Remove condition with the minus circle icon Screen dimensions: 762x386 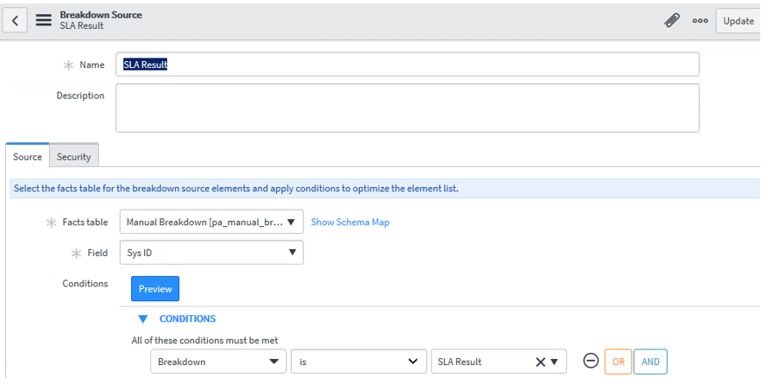pyautogui.click(x=591, y=361)
